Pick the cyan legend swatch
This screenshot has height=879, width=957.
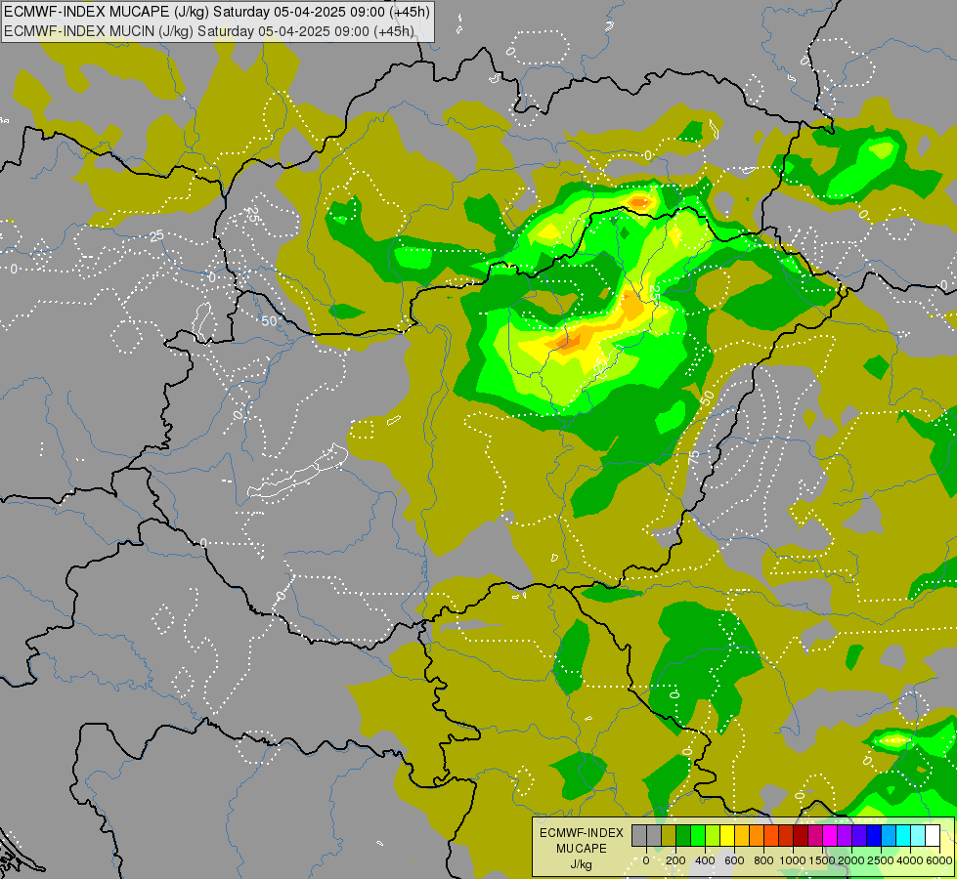coord(903,835)
